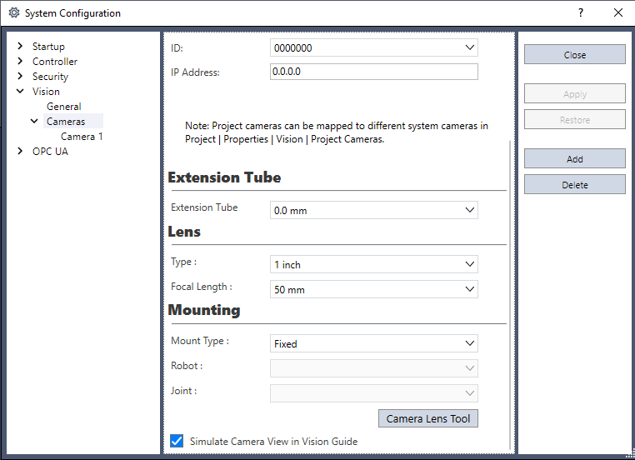The height and width of the screenshot is (460, 635).
Task: Open the Extension Tube dropdown
Action: [x=374, y=210]
